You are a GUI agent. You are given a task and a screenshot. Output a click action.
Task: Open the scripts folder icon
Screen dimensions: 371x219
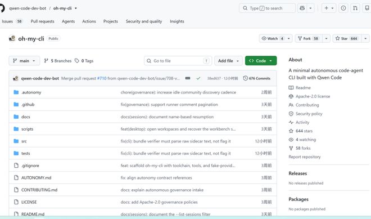pyautogui.click(x=16, y=129)
